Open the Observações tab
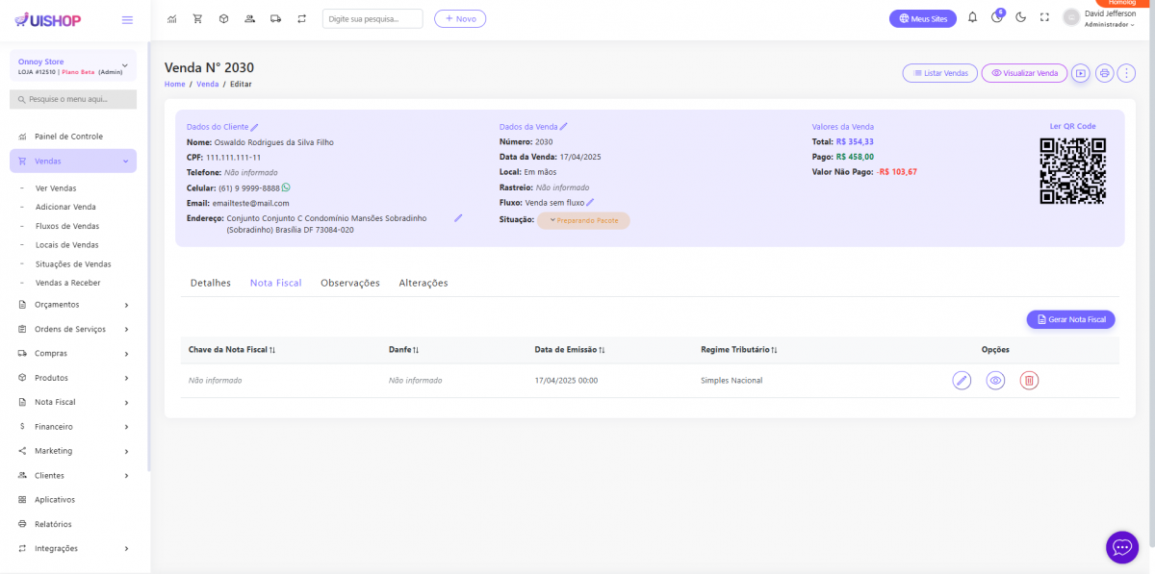The height and width of the screenshot is (574, 1155). point(350,284)
